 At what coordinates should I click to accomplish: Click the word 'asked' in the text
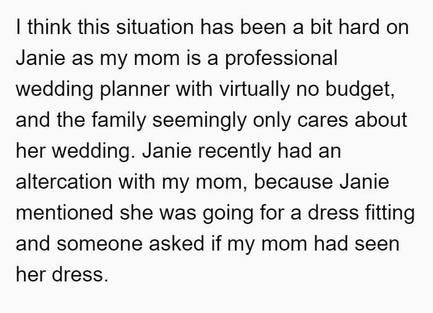pyautogui.click(x=176, y=244)
